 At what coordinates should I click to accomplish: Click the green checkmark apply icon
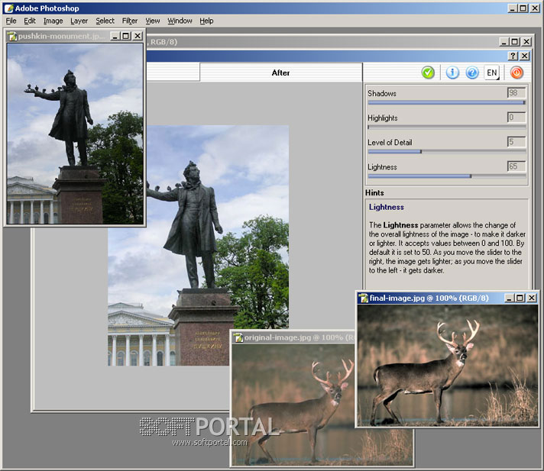(x=428, y=73)
